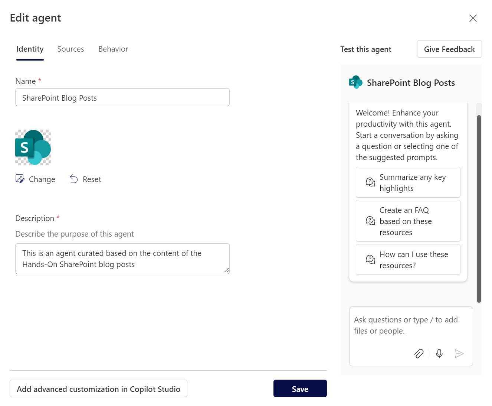Close the Edit agent dialog
The width and height of the screenshot is (492, 406).
tap(473, 18)
